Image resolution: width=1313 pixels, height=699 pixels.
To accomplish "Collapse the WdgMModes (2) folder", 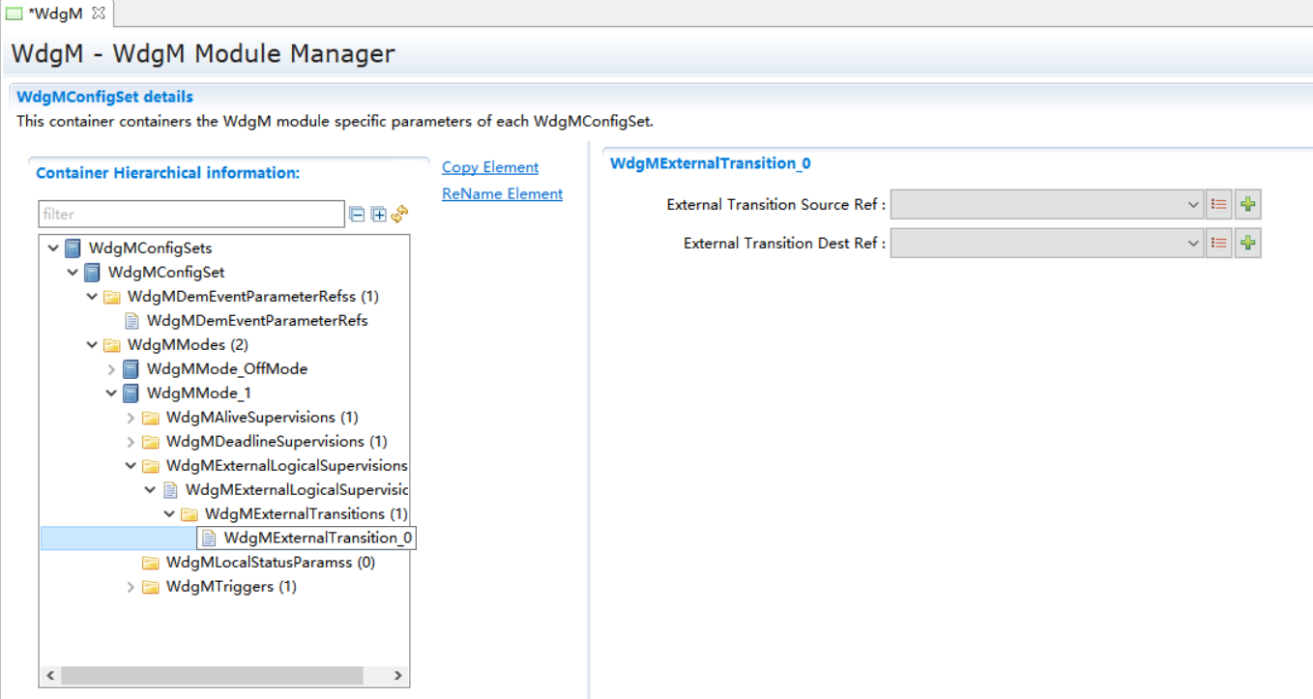I will pyautogui.click(x=92, y=345).
